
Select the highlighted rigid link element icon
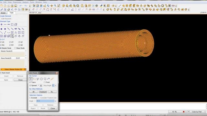click(12, 36)
